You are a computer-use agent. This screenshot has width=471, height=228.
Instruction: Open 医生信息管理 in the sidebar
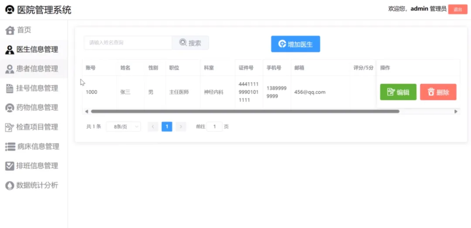coord(34,50)
